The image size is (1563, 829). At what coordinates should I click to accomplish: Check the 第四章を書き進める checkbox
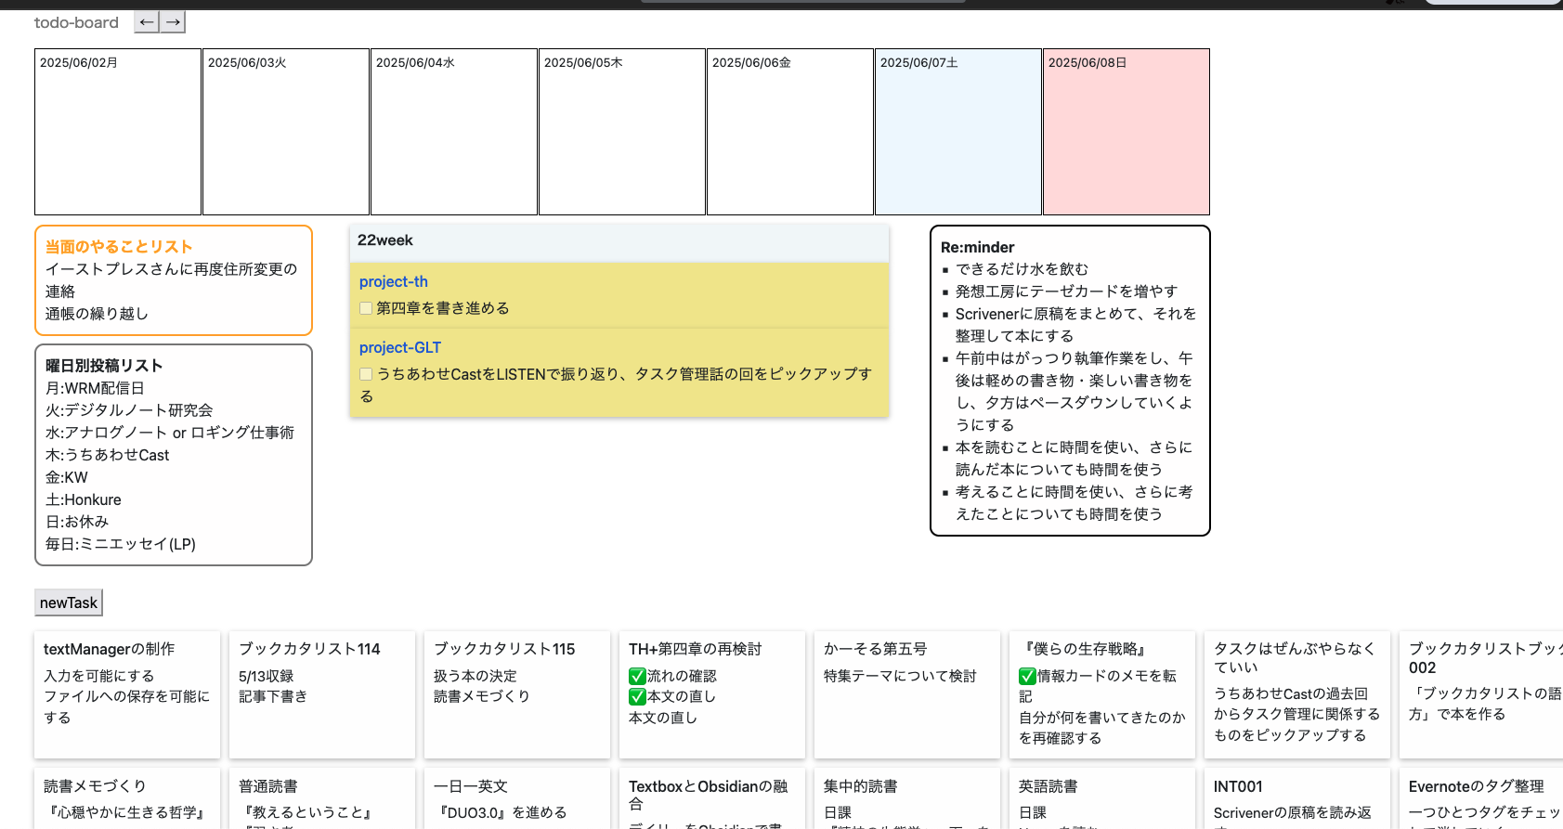coord(366,308)
